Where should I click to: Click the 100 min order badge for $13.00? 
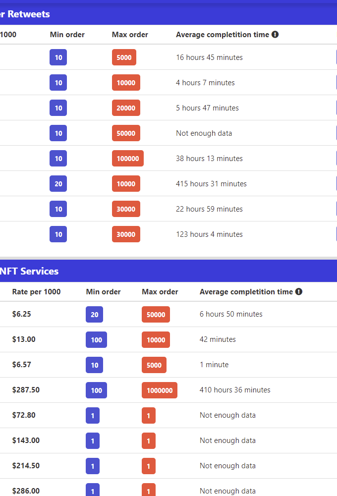pos(96,340)
